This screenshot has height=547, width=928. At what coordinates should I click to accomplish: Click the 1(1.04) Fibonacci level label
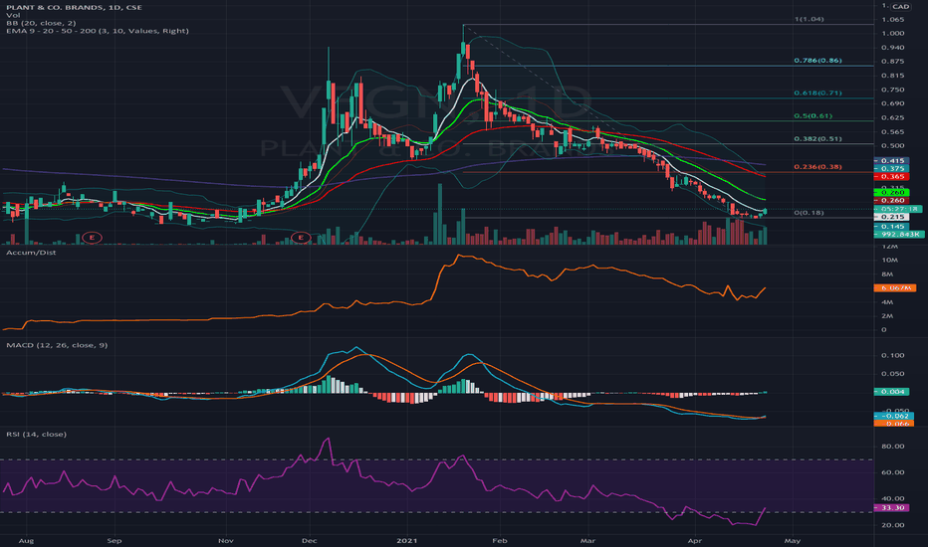(809, 19)
